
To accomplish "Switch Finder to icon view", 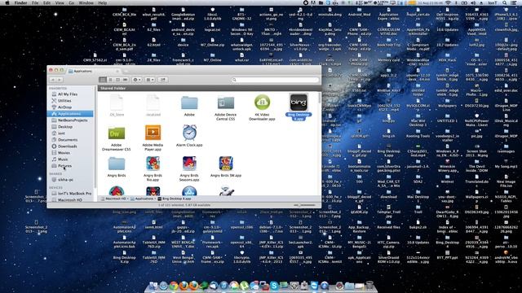I will click(103, 80).
